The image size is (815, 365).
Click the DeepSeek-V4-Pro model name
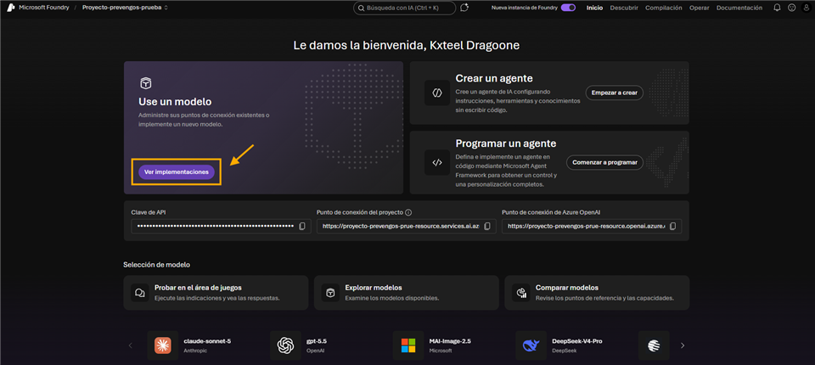tap(576, 341)
